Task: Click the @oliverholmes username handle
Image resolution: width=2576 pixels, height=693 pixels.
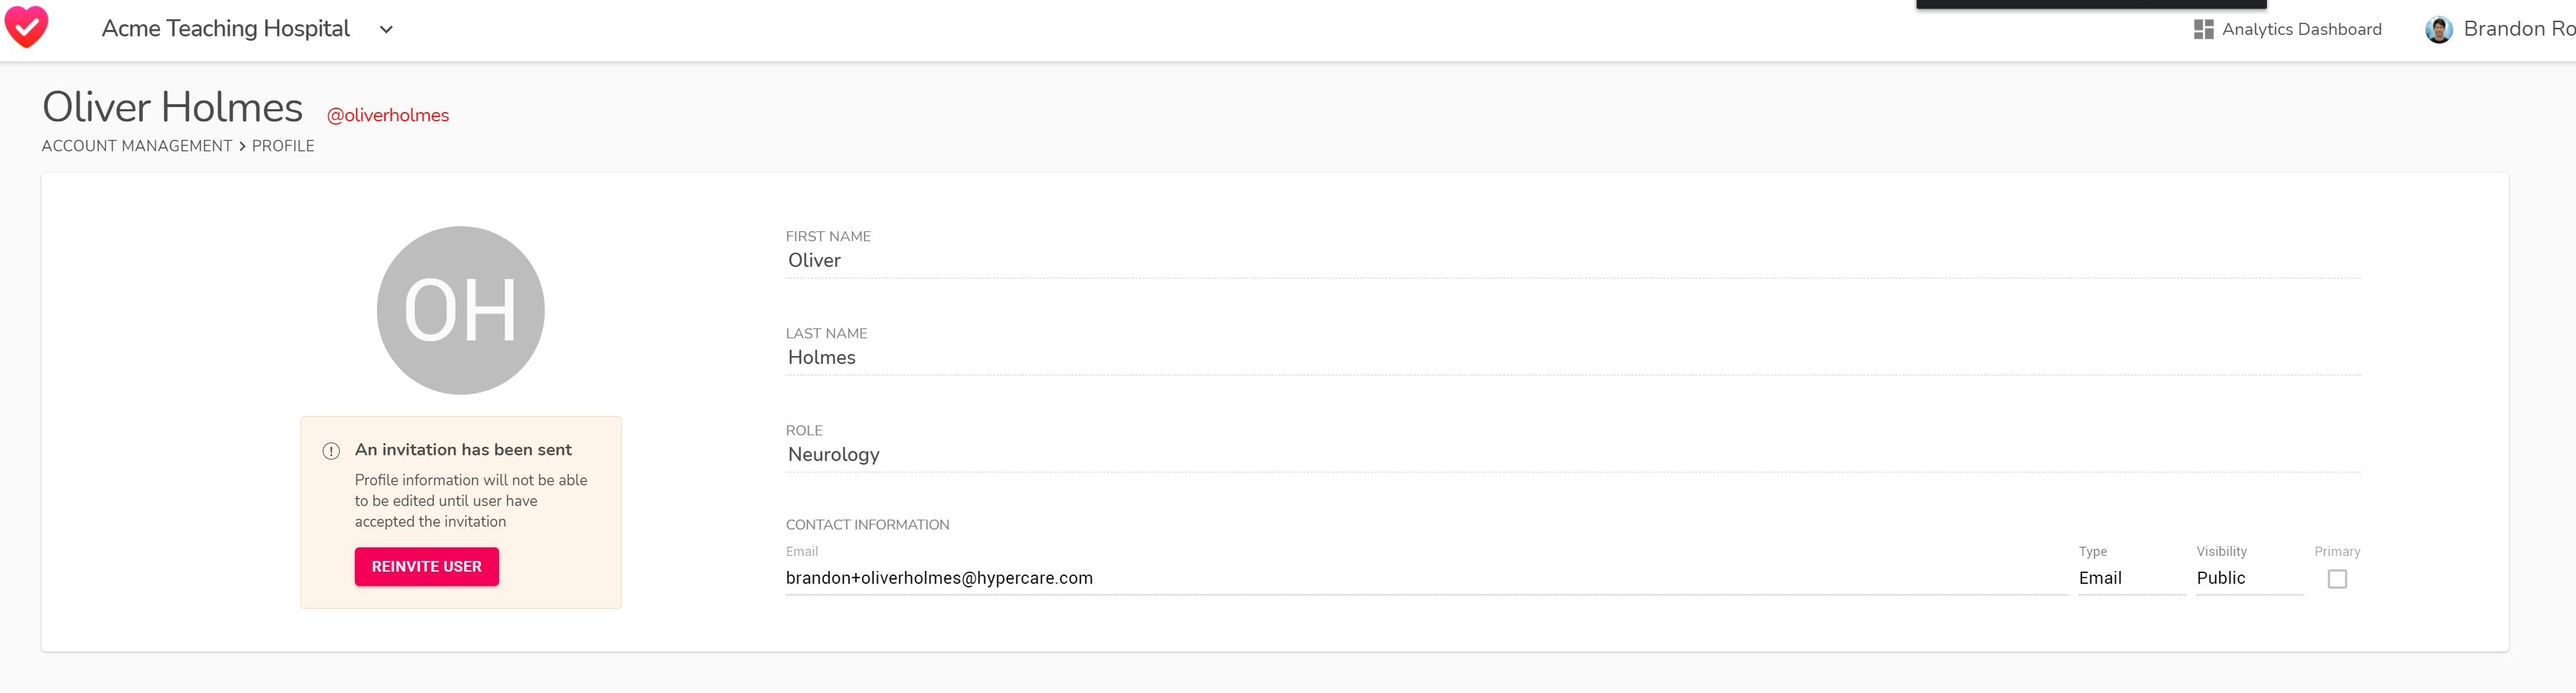Action: point(388,115)
